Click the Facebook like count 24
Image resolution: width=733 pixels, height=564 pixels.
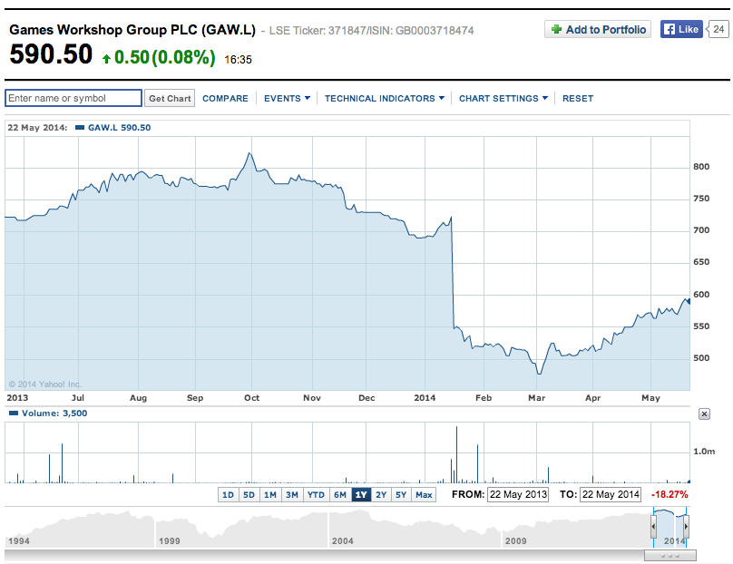point(718,29)
